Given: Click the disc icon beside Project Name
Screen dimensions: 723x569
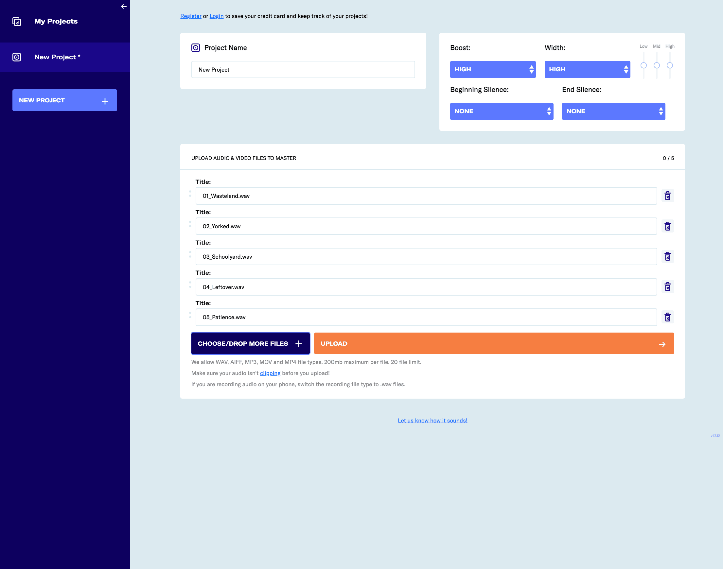Looking at the screenshot, I should pyautogui.click(x=196, y=48).
